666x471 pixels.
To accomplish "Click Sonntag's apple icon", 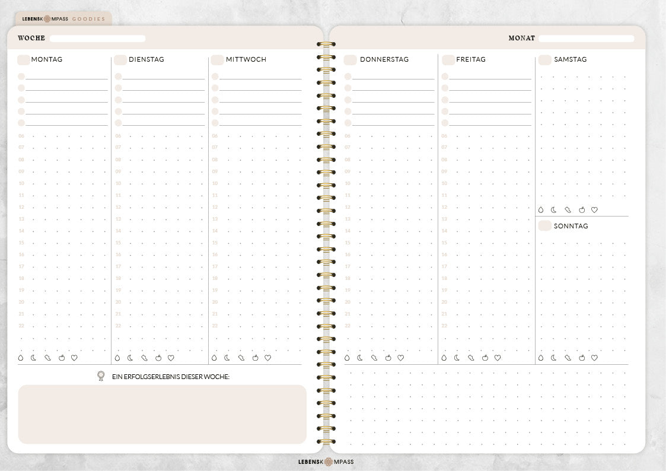I will pyautogui.click(x=582, y=358).
